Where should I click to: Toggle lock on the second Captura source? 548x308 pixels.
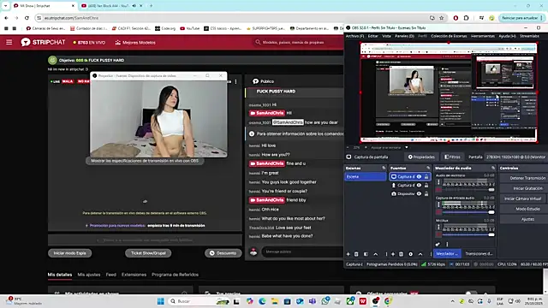tap(426, 185)
